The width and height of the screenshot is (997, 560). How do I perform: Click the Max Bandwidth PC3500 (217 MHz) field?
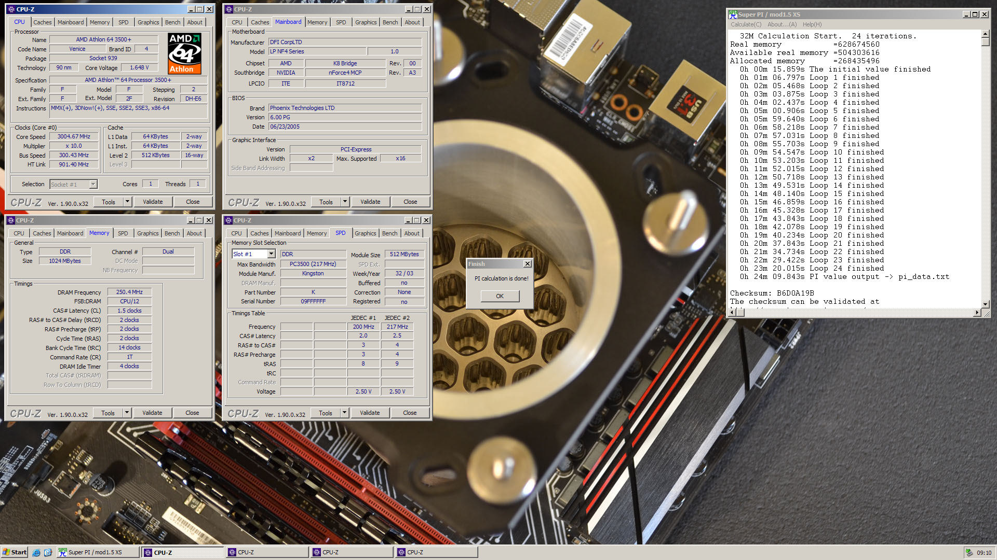click(x=313, y=264)
